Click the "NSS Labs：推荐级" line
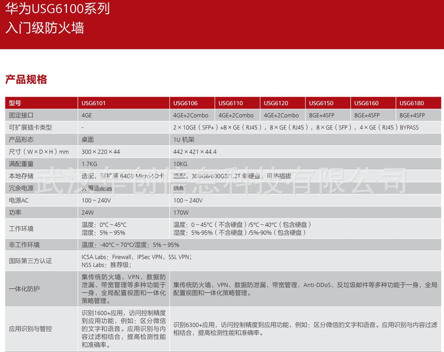Image resolution: width=444 pixels, height=352 pixels. tap(107, 265)
